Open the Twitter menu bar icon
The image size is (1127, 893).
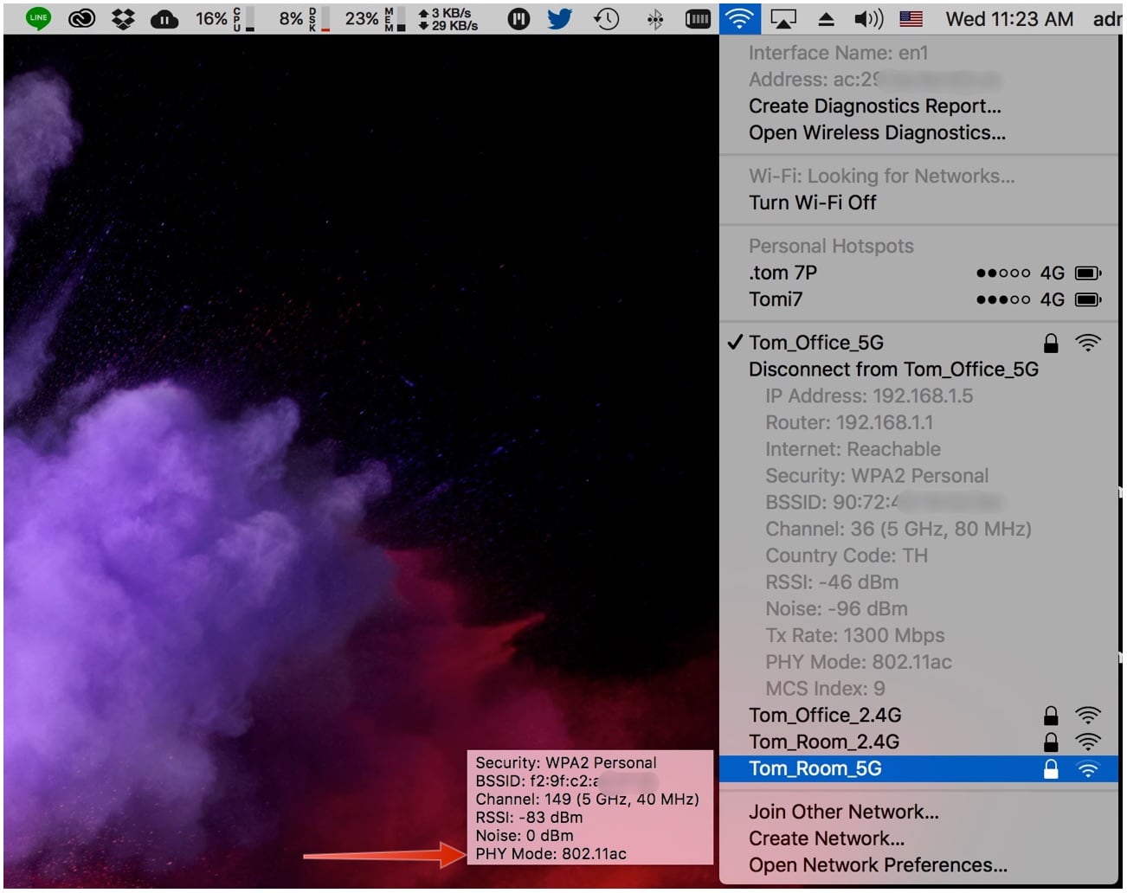pos(558,17)
